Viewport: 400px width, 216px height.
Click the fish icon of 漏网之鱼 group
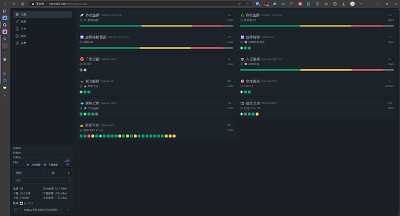pos(82,103)
